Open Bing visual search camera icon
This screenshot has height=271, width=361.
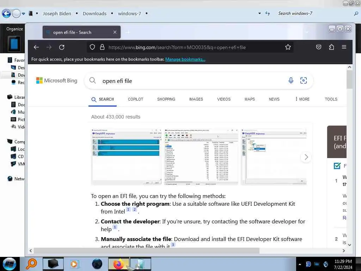tap(304, 80)
